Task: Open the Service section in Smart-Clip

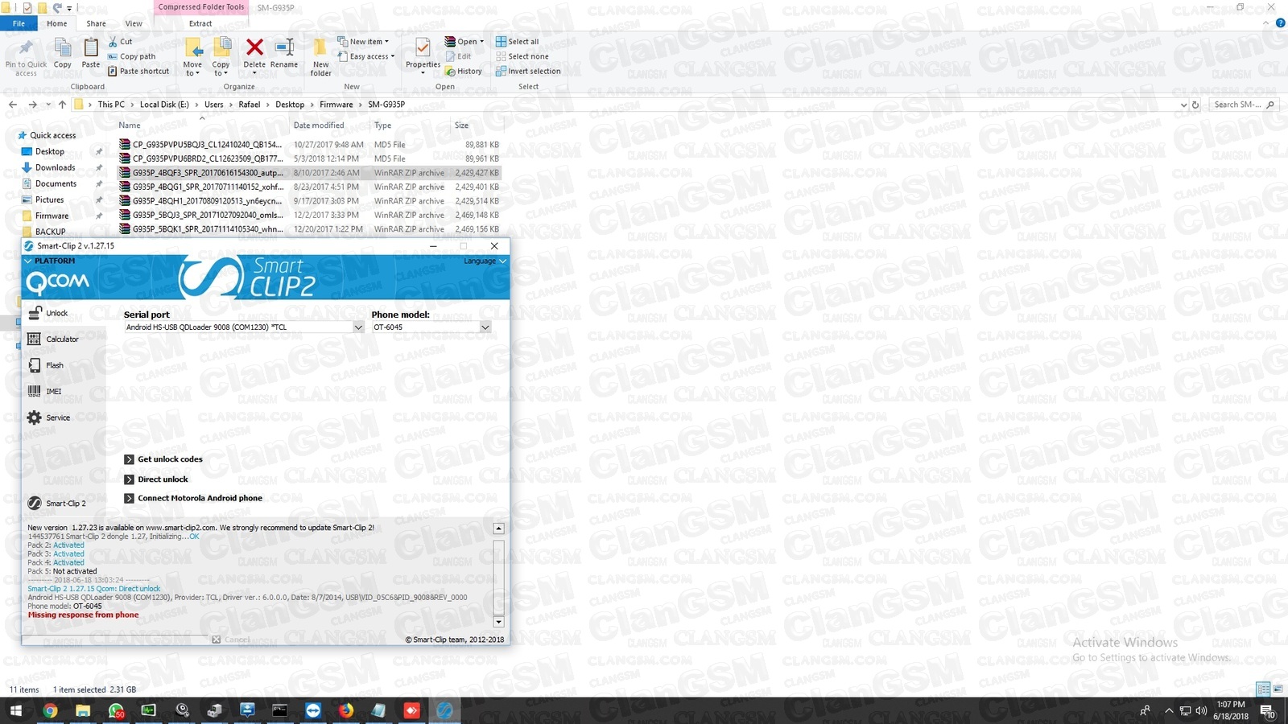Action: 49,418
